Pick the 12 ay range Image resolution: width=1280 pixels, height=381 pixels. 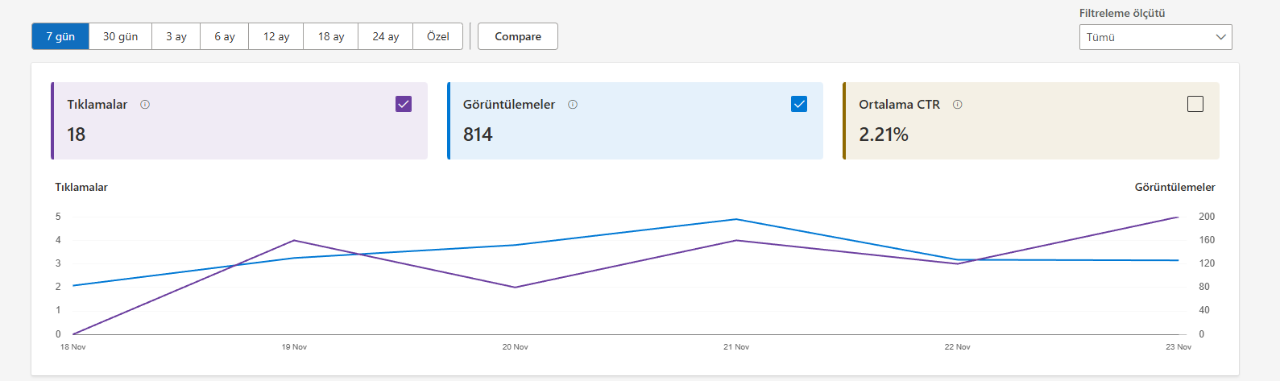pyautogui.click(x=276, y=36)
